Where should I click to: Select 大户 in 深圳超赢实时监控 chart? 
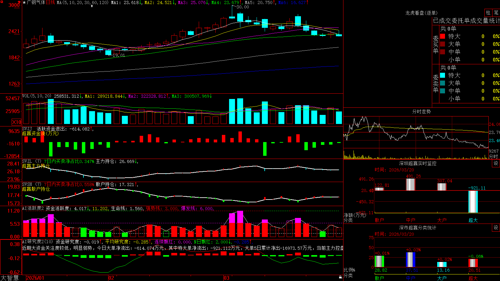pyautogui.click(x=442, y=220)
